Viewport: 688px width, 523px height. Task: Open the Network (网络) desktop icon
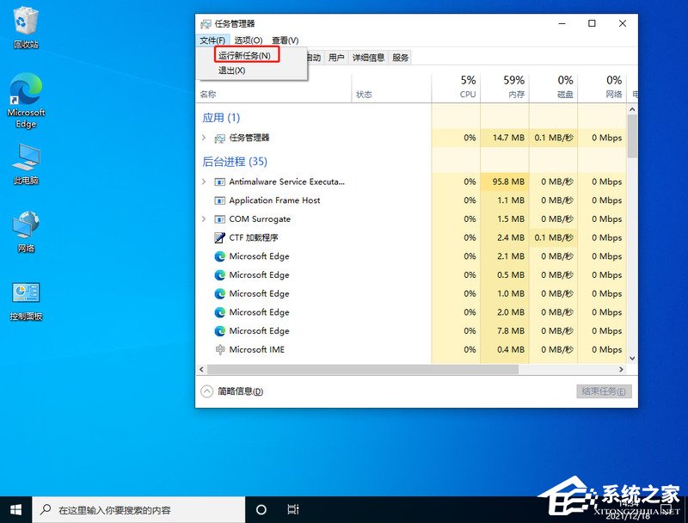click(x=25, y=225)
